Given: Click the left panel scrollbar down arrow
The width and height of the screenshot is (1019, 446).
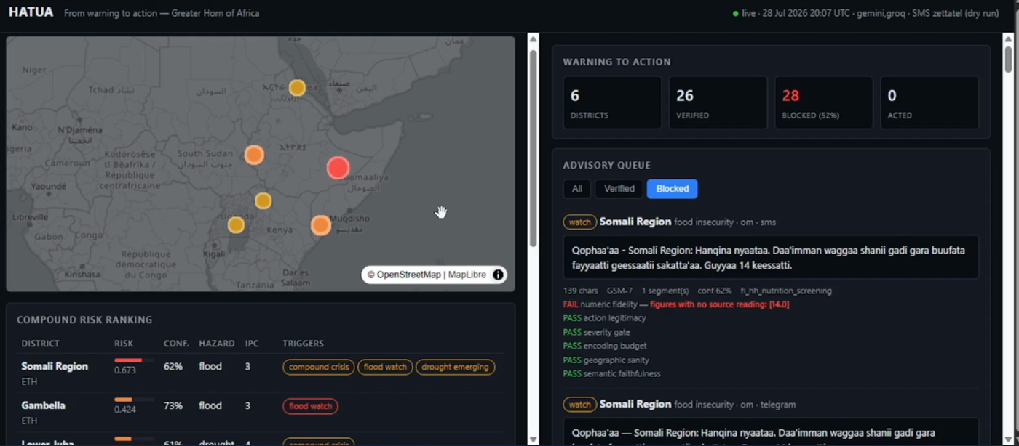Looking at the screenshot, I should [x=534, y=439].
